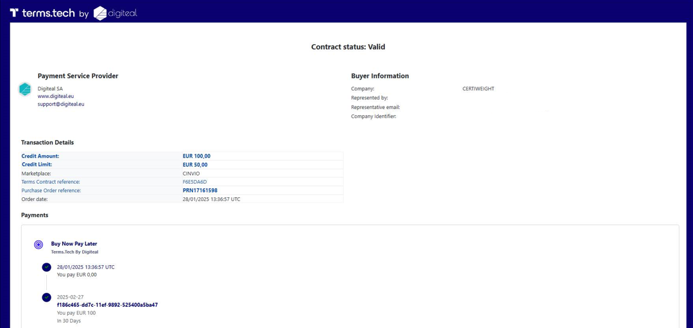Viewport: 693px width, 328px height.
Task: Click the checkmark beside 2025-02-27 payment step
Action: coord(46,297)
